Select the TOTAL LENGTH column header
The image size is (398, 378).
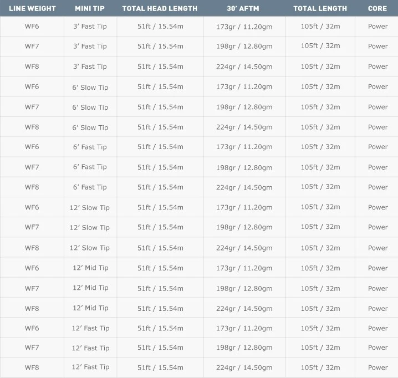pyautogui.click(x=320, y=8)
